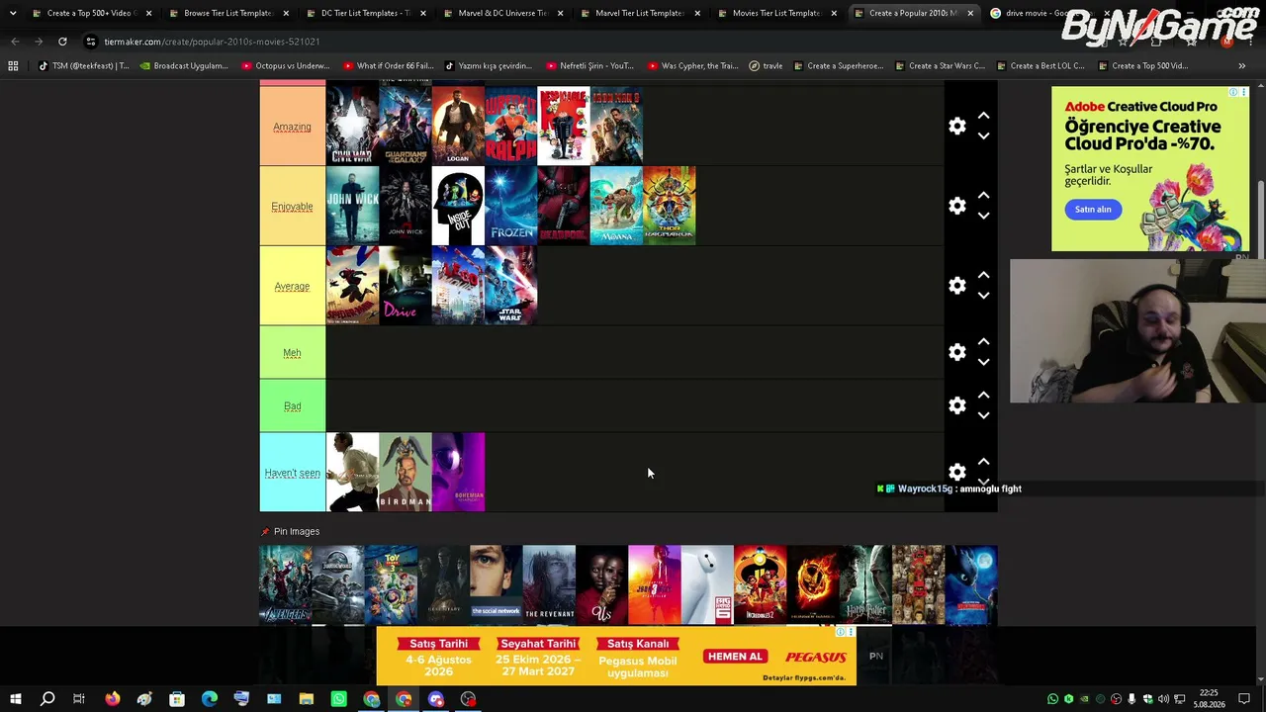
Task: Select Moana poster in Enjoyable tier
Action: click(x=616, y=206)
